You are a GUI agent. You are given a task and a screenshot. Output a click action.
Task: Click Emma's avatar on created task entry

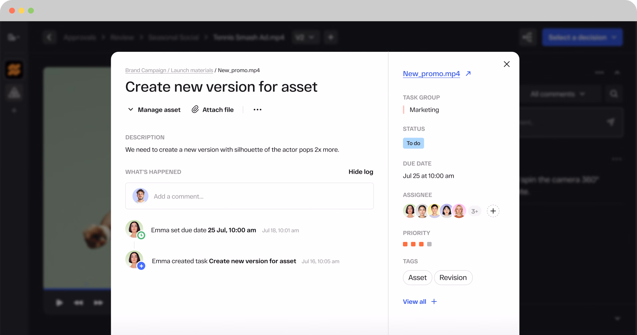[x=134, y=259]
